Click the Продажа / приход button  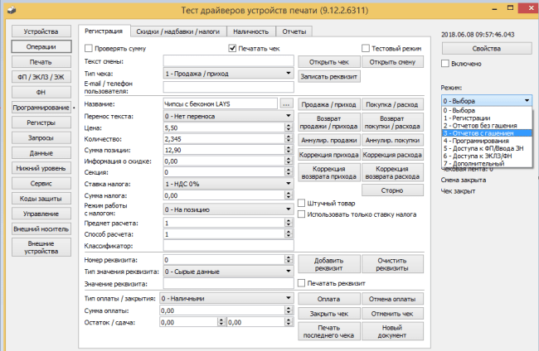tap(329, 104)
